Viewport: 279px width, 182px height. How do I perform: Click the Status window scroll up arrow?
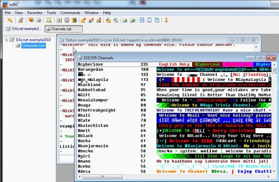tap(256, 47)
